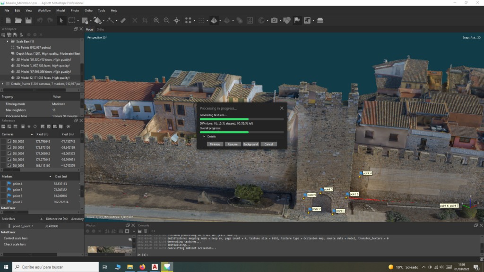Enable the checkbox next to marker point 4
The image size is (484, 272).
pos(3,184)
